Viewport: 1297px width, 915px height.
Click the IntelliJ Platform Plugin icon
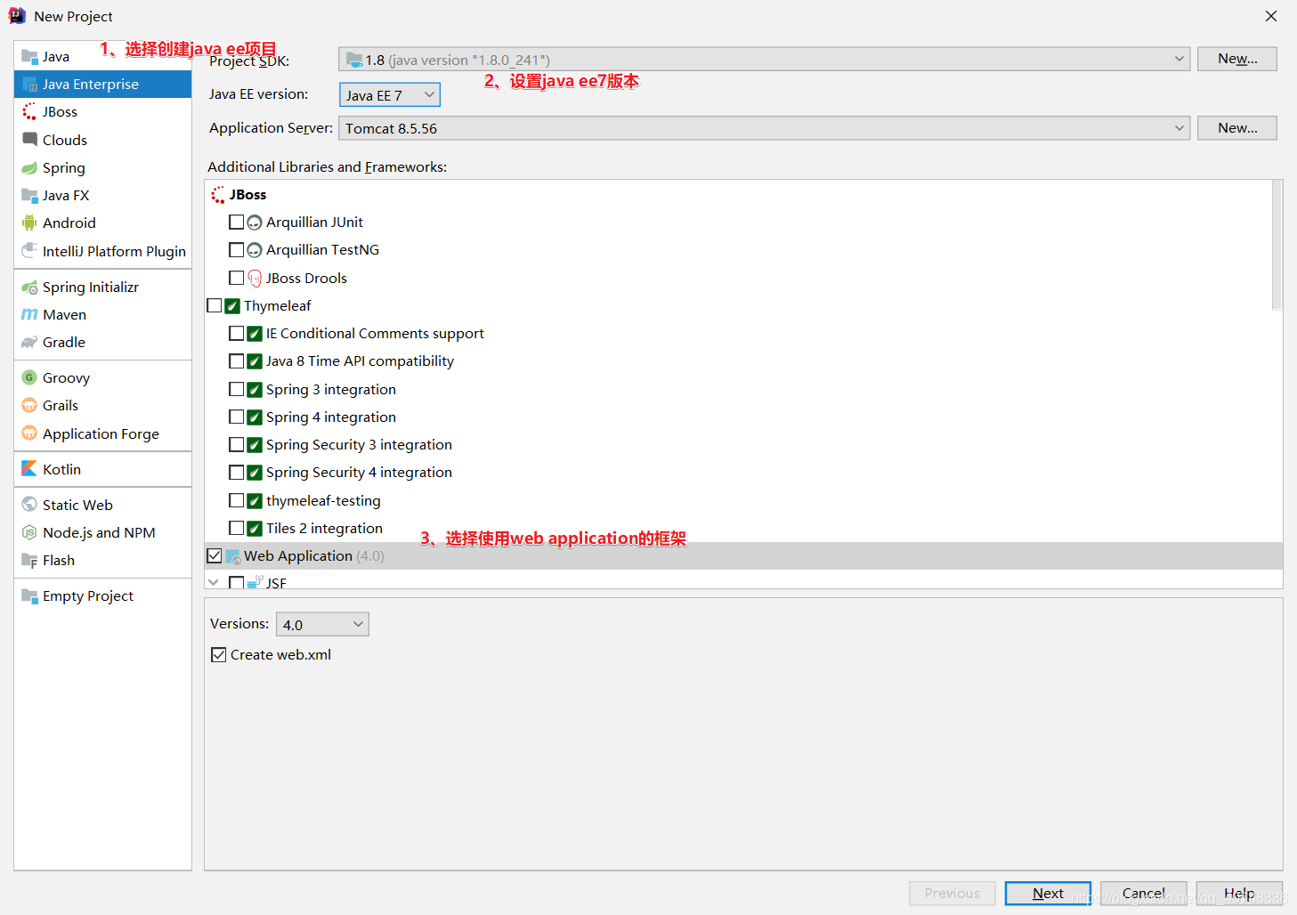tap(29, 251)
